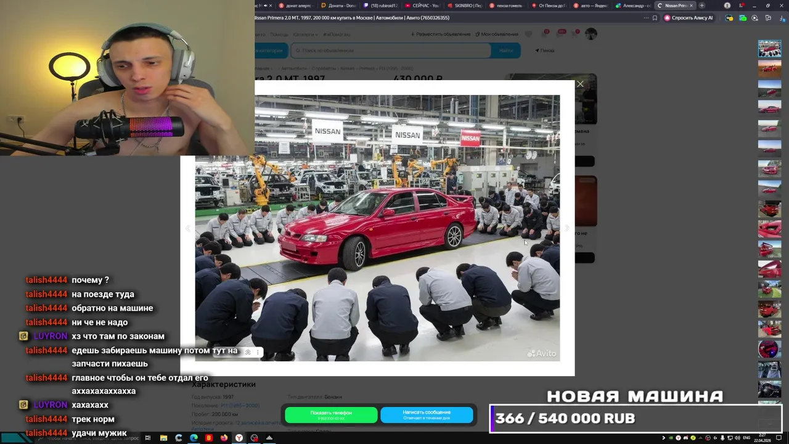Open the Спросить Алису AI button

[x=689, y=18]
